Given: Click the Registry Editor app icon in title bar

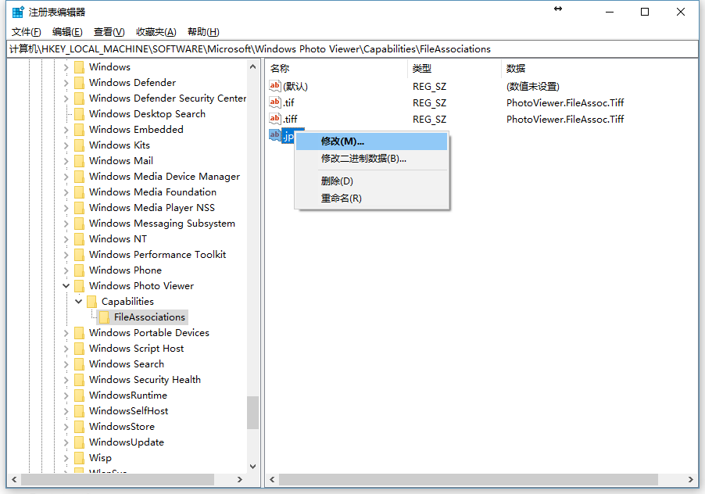Looking at the screenshot, I should [x=18, y=13].
